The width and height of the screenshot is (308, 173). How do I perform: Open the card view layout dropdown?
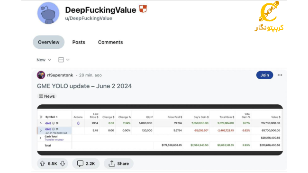click(64, 60)
